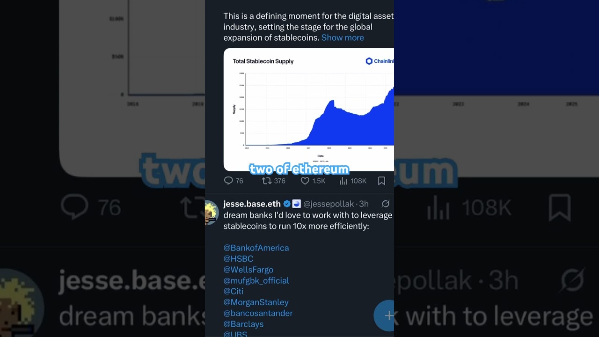
Task: Like the post using the heart icon
Action: coord(305,181)
